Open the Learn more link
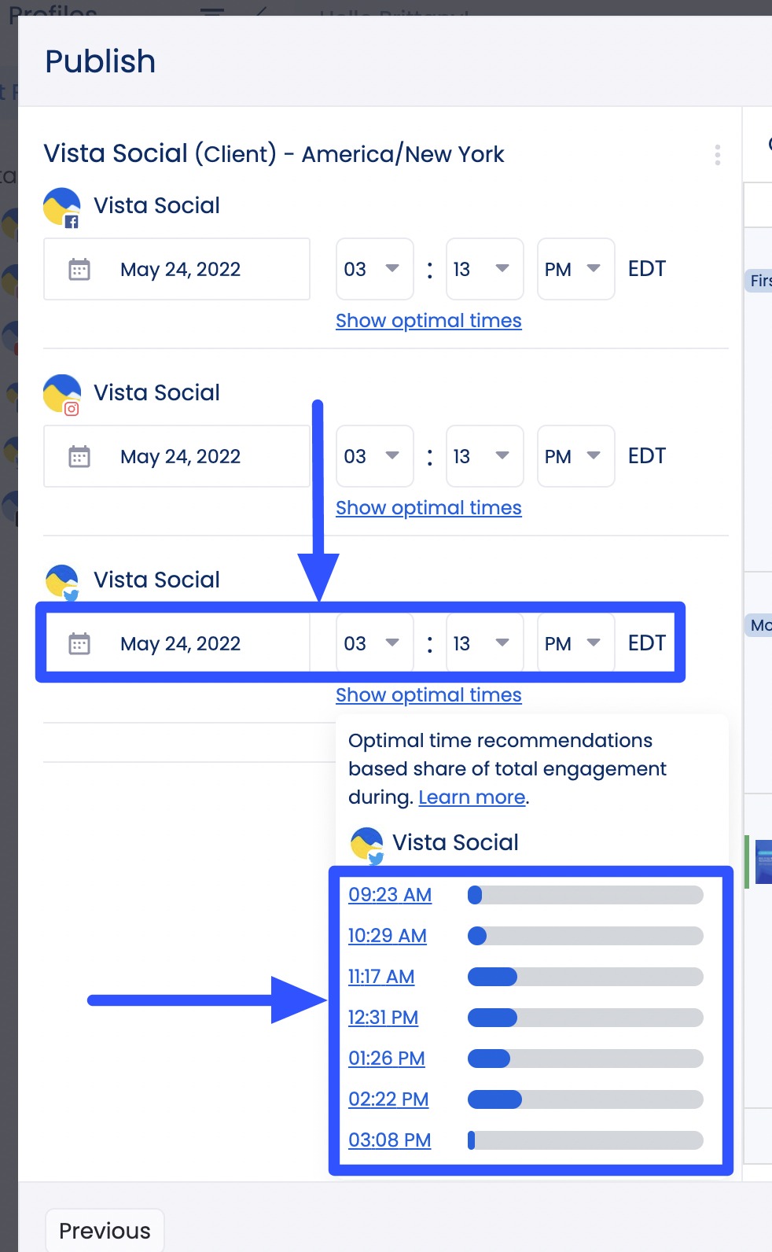 pyautogui.click(x=471, y=797)
